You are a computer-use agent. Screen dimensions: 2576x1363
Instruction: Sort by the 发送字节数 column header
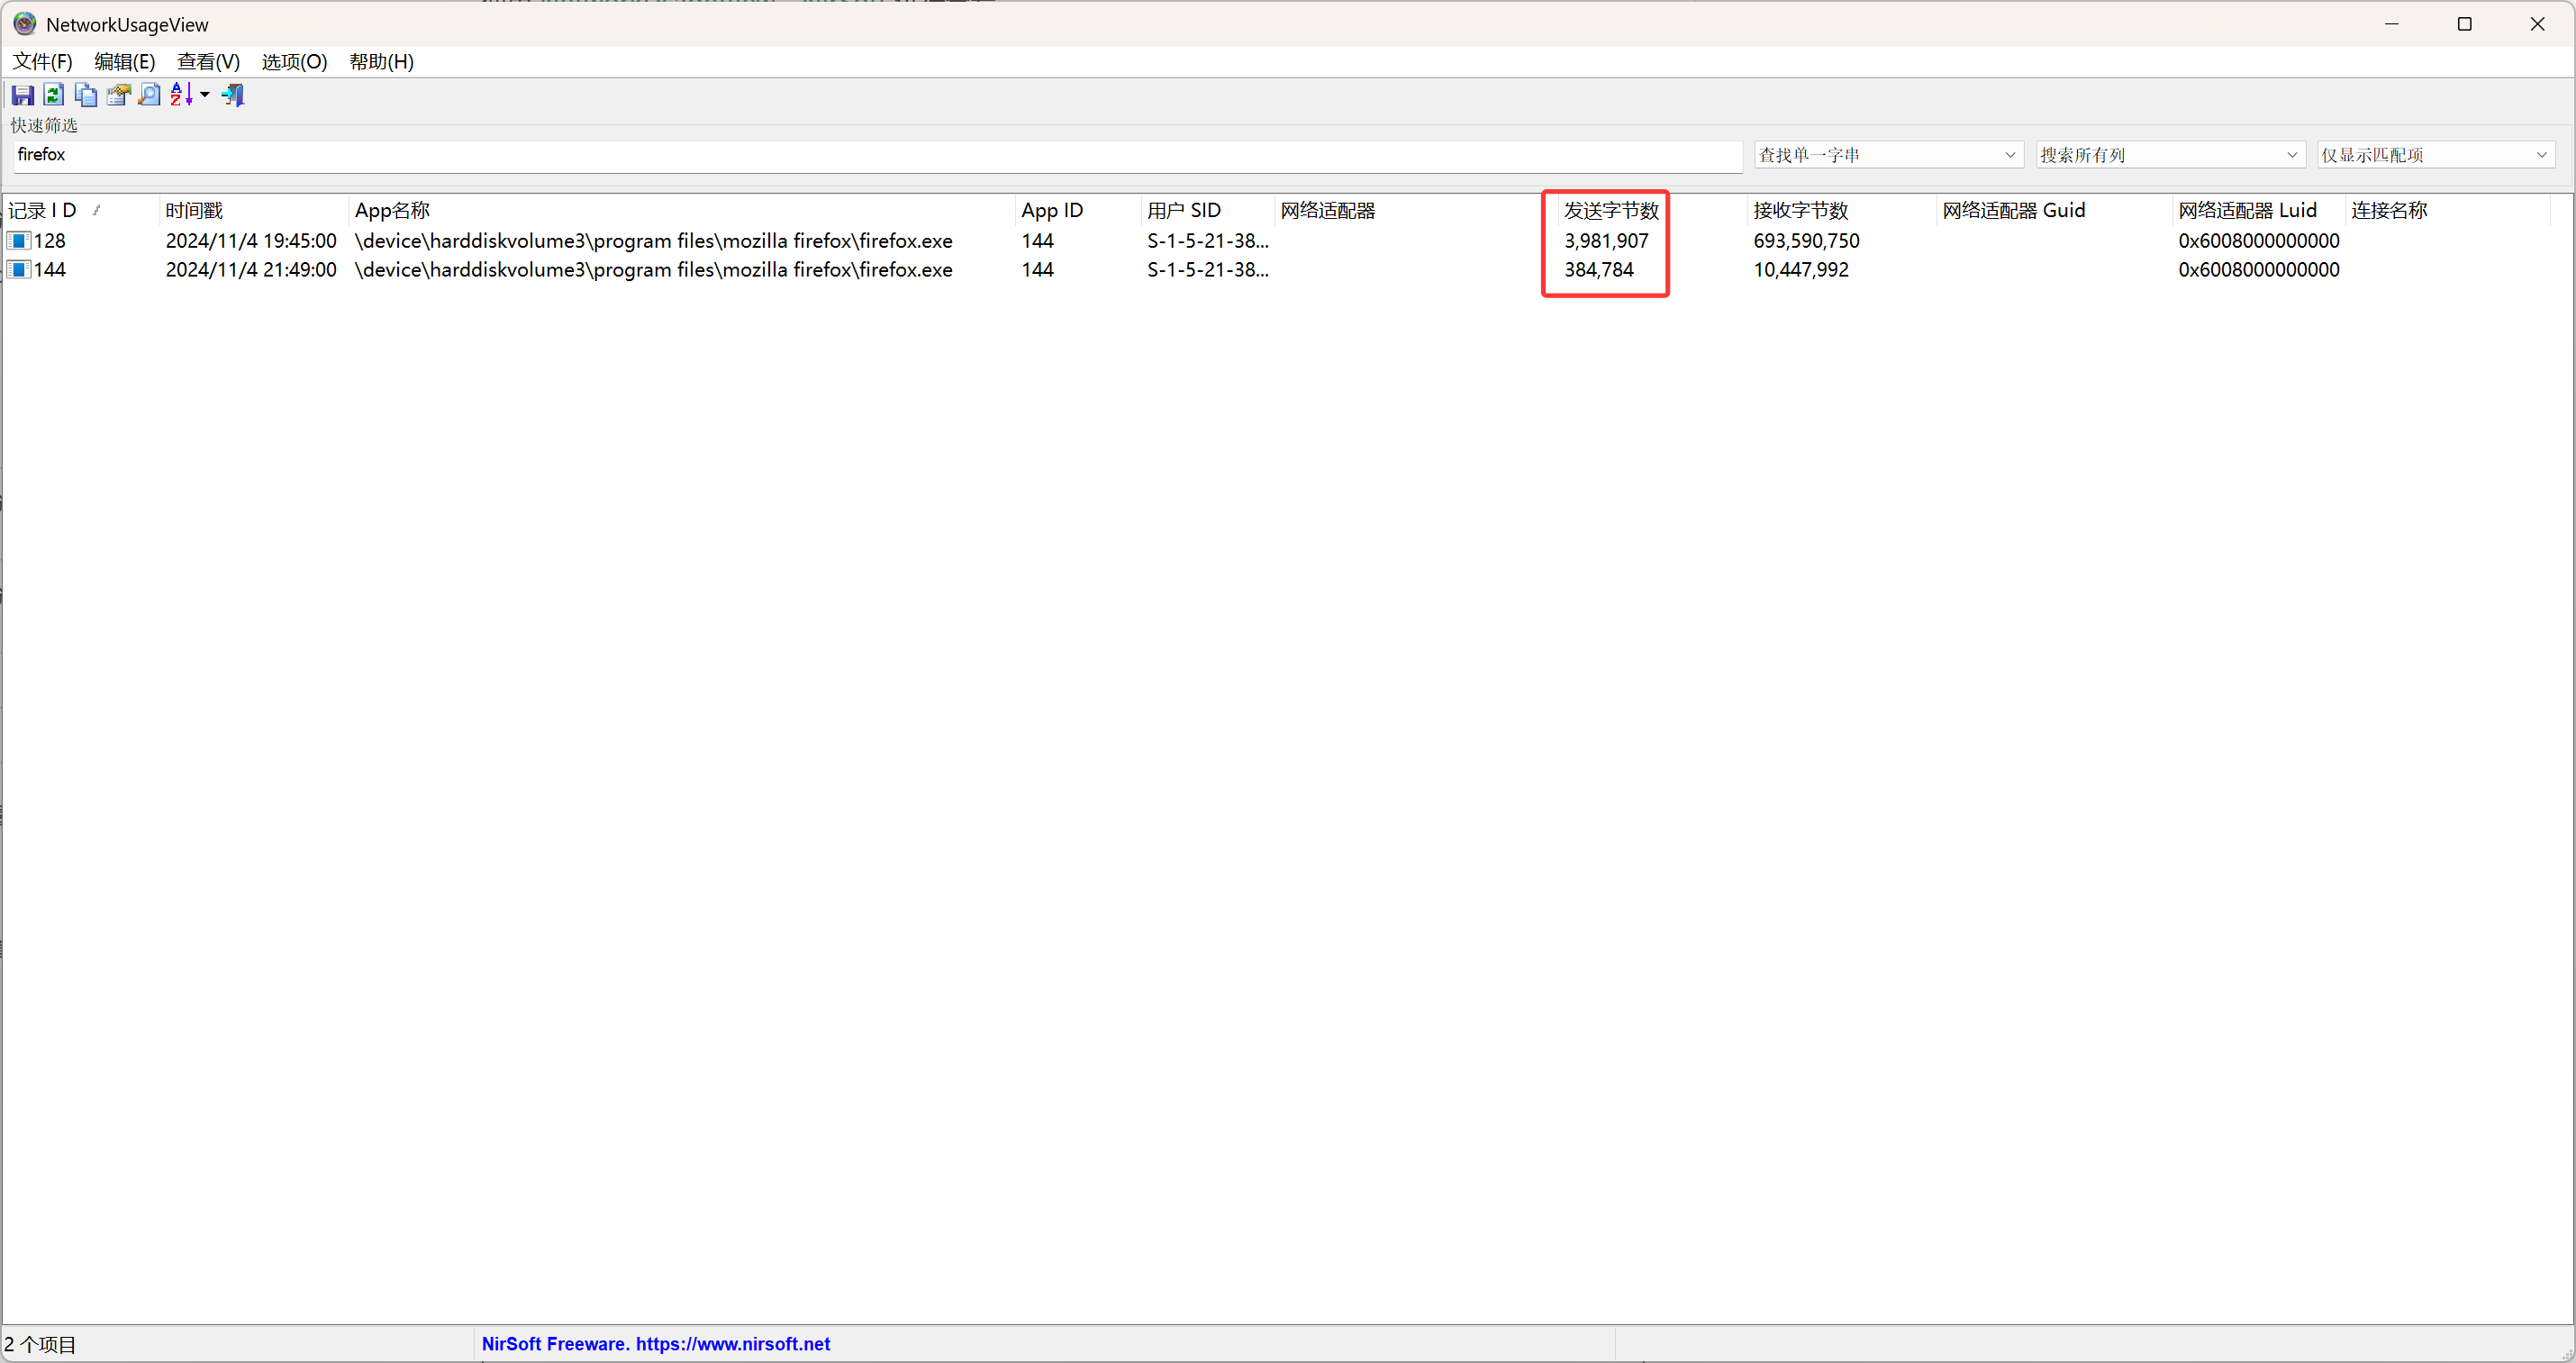[x=1611, y=210]
